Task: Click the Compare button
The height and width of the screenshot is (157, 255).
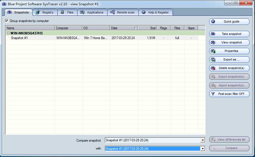Action: coord(229,148)
